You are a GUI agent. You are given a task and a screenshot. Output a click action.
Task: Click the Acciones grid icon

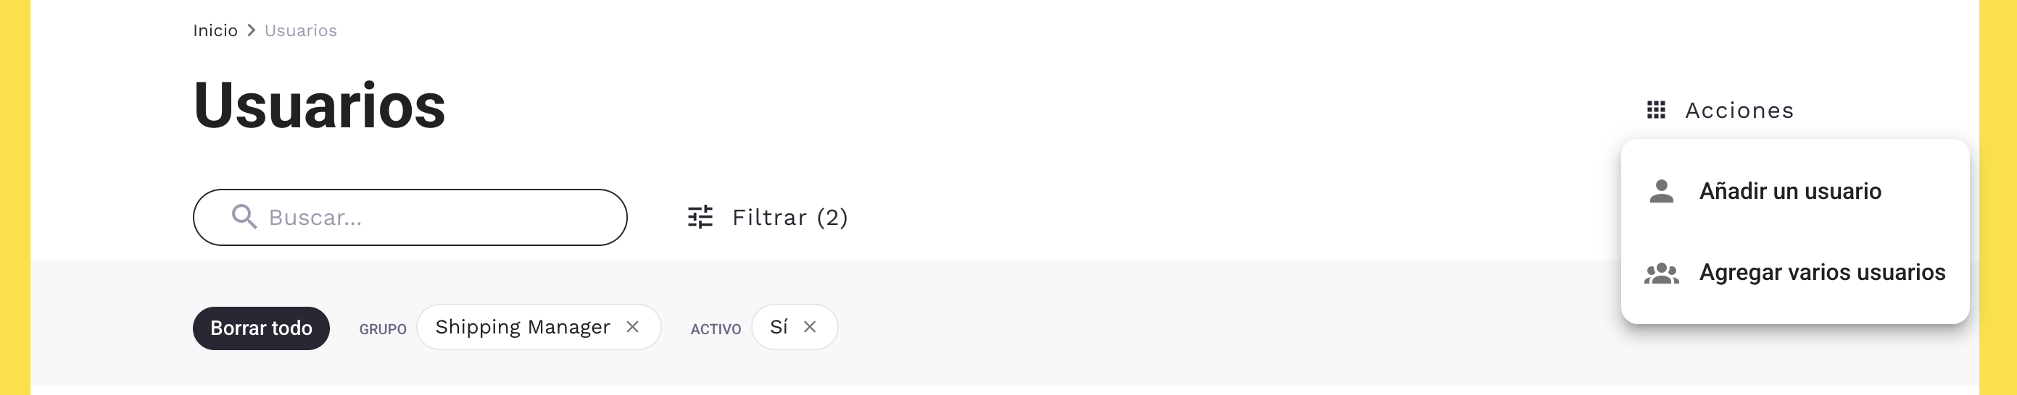coord(1655,110)
